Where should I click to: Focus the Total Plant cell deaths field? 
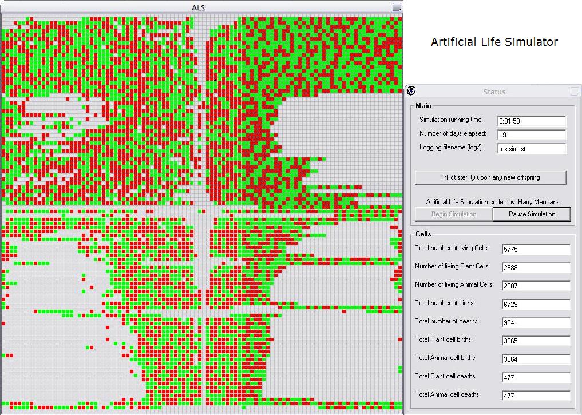pyautogui.click(x=536, y=377)
